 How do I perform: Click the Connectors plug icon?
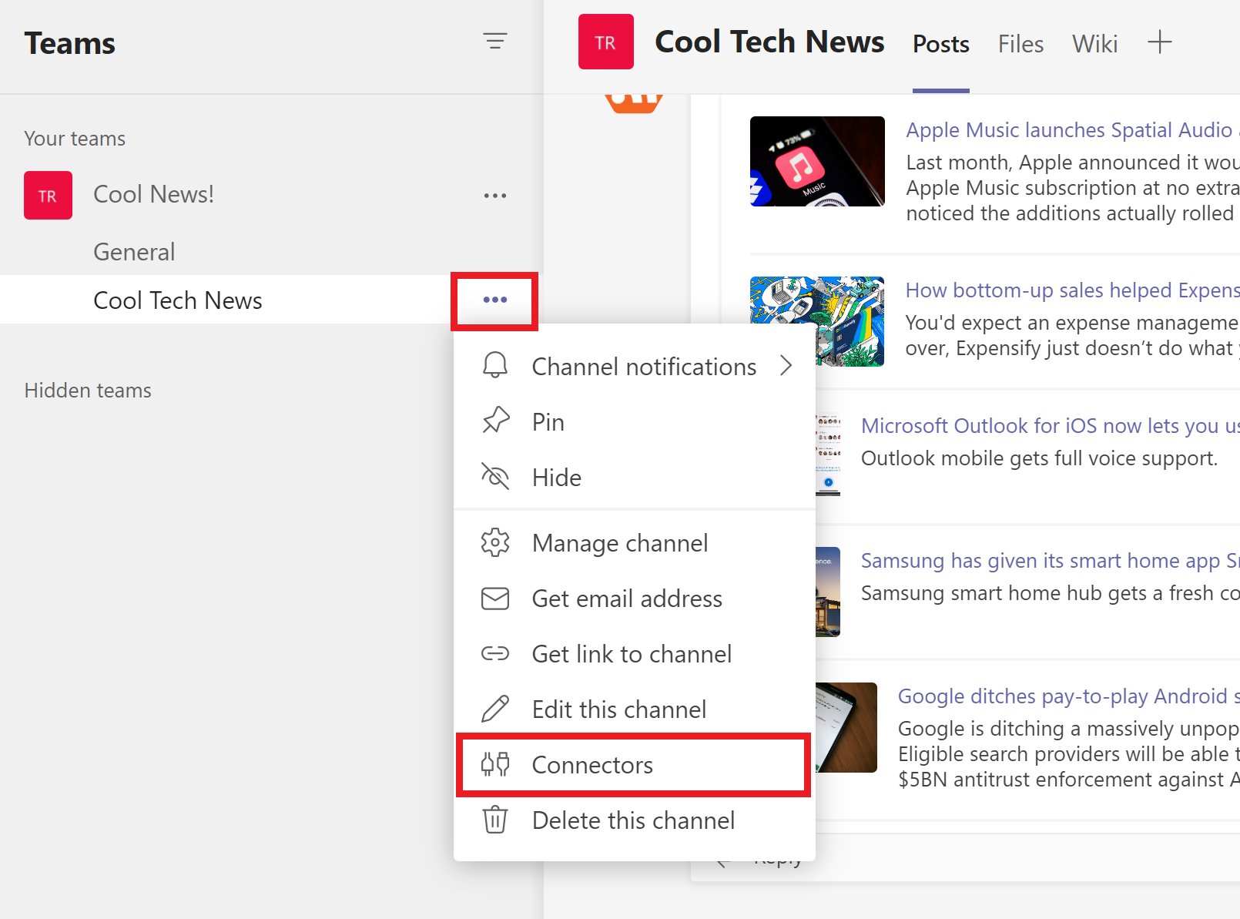point(495,764)
